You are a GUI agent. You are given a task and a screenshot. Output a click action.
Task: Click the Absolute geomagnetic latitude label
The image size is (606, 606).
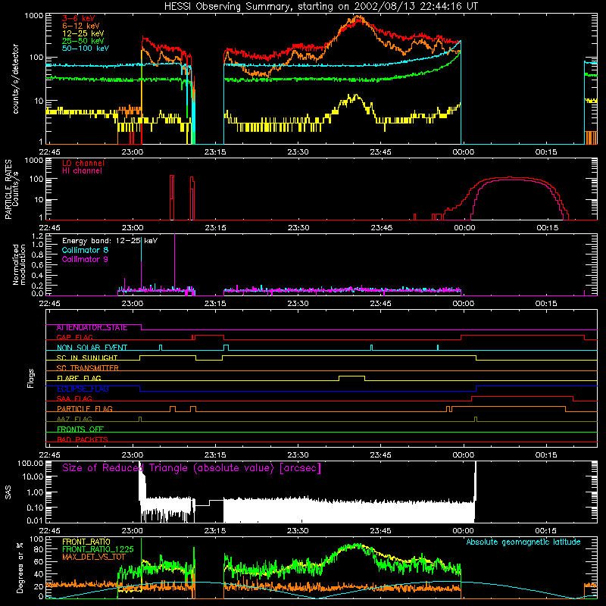(523, 542)
